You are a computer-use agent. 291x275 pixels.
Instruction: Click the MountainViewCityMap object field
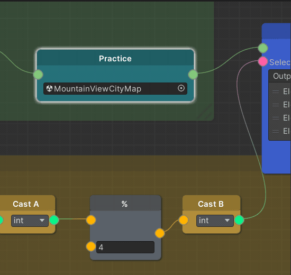115,88
